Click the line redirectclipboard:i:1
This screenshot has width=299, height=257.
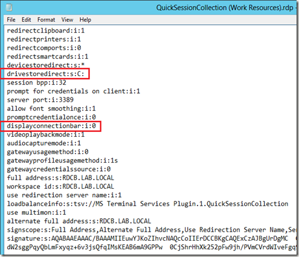[46, 31]
